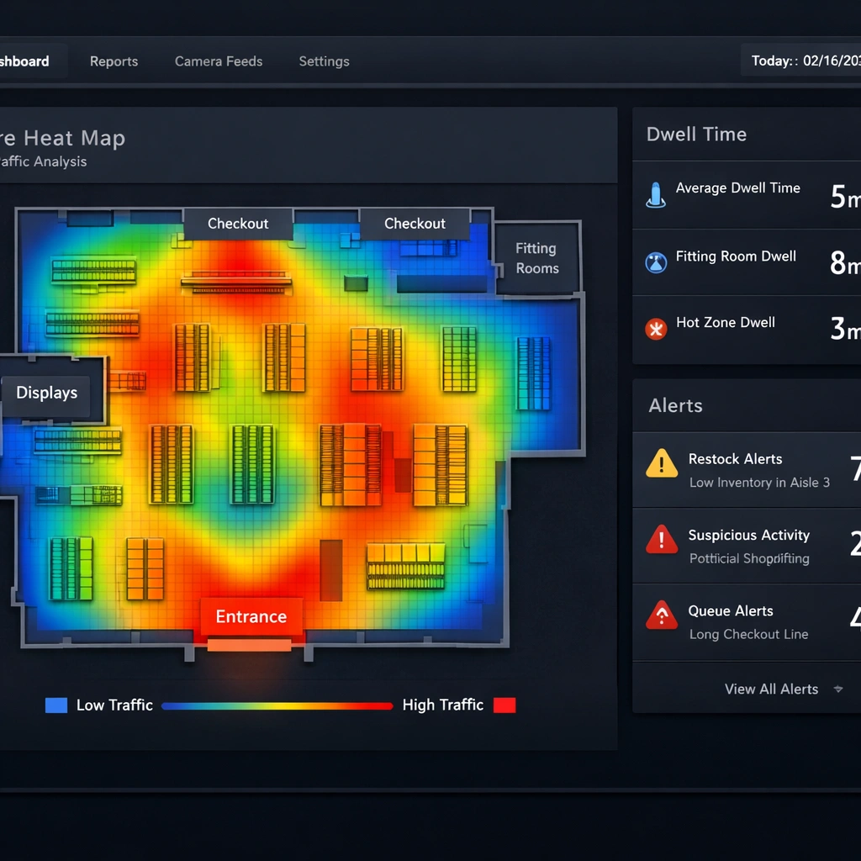Click the red Suspicious Activity warning icon
The image size is (861, 861).
(x=662, y=539)
